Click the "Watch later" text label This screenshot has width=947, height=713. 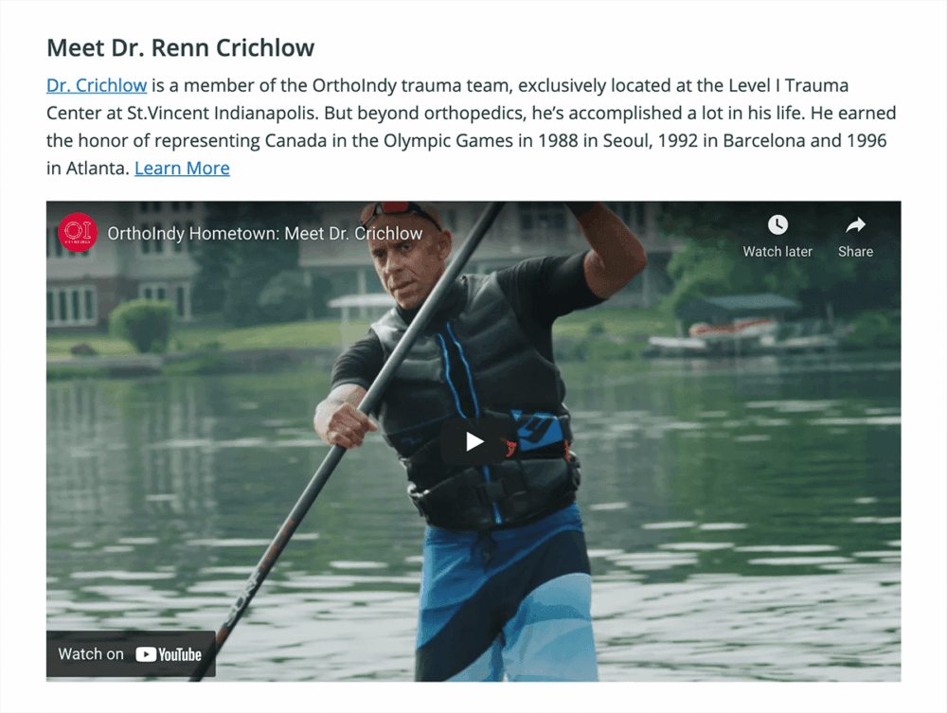777,252
